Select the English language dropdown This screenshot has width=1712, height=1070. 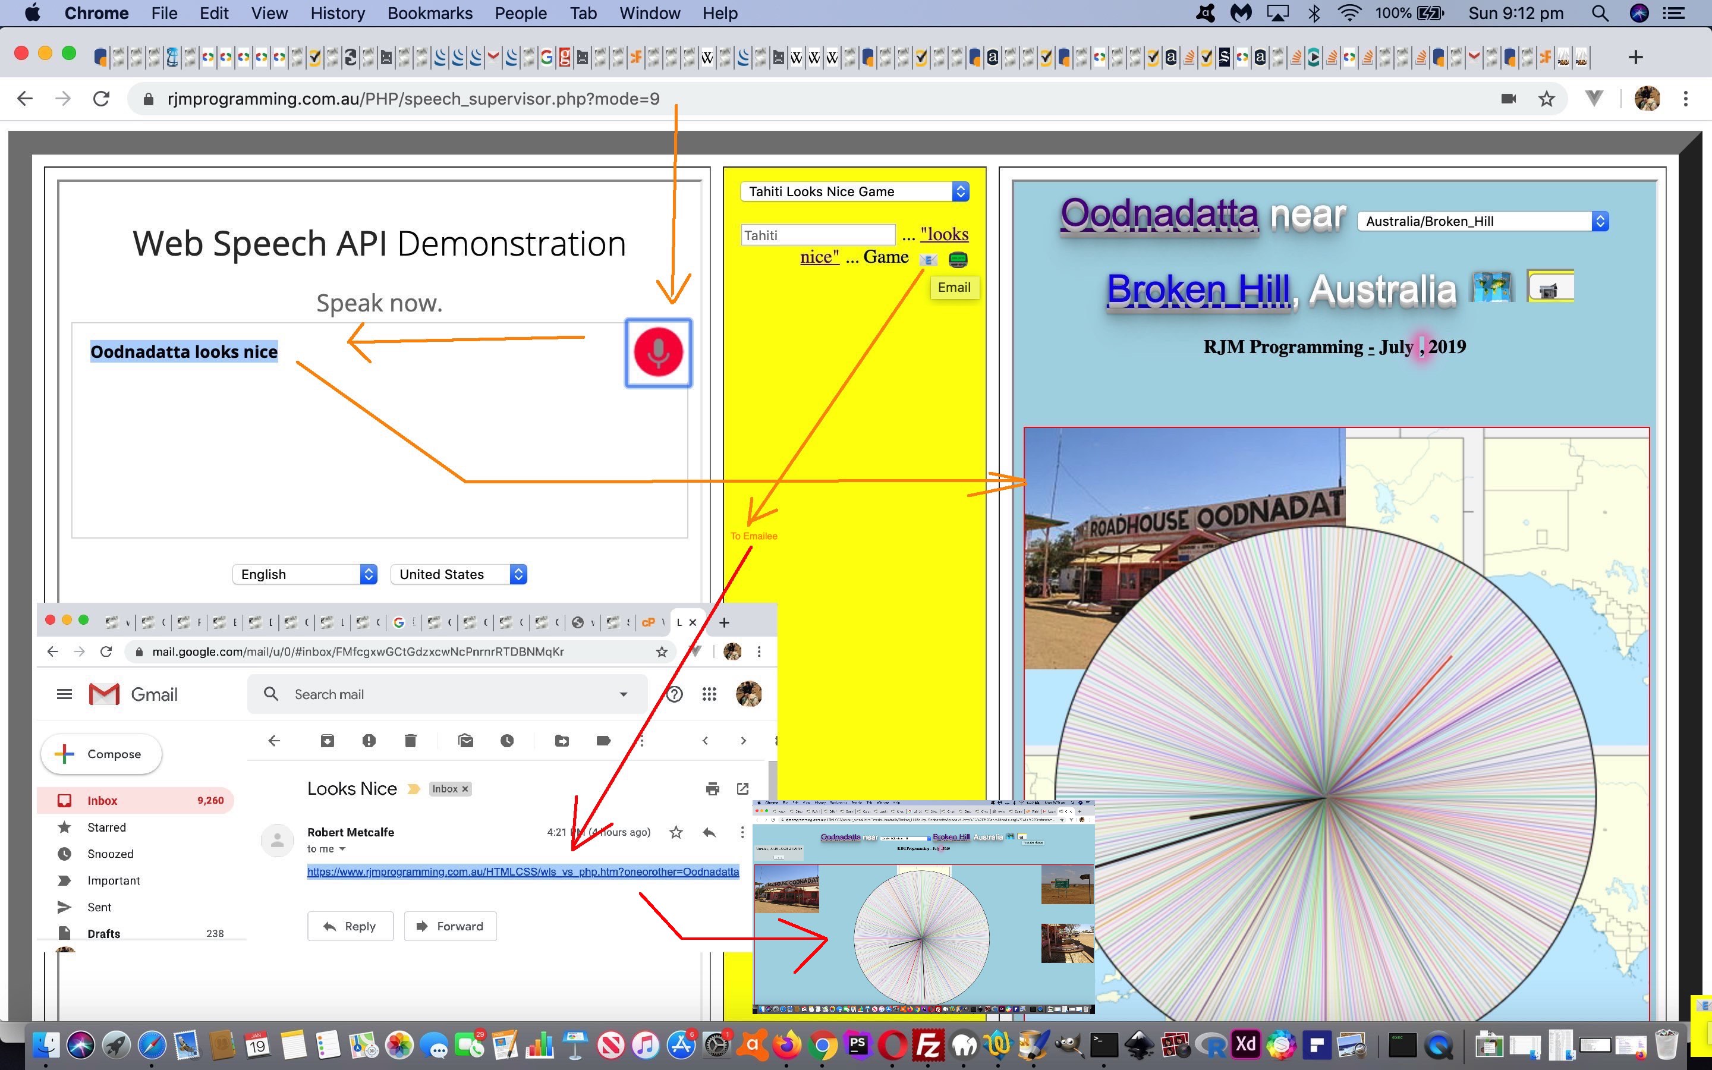point(304,573)
